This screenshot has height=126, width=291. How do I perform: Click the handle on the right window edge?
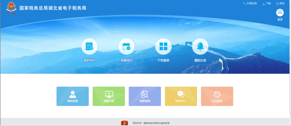click(x=290, y=58)
